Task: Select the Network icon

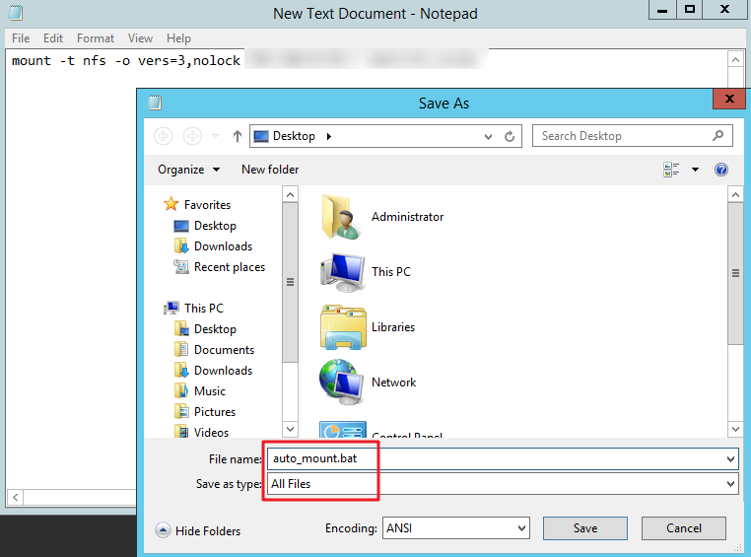Action: coord(341,383)
